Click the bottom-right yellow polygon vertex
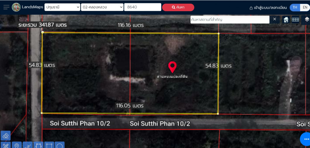Image resolution: width=310 pixels, height=148 pixels. point(218,114)
